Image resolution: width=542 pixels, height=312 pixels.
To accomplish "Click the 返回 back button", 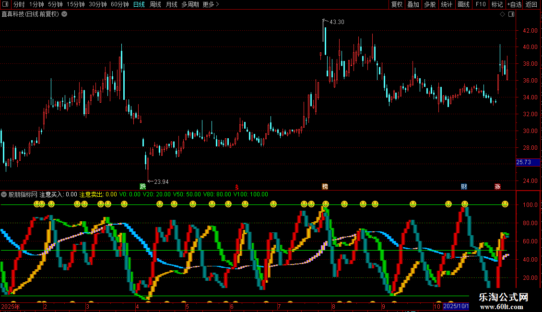I will pyautogui.click(x=531, y=4).
